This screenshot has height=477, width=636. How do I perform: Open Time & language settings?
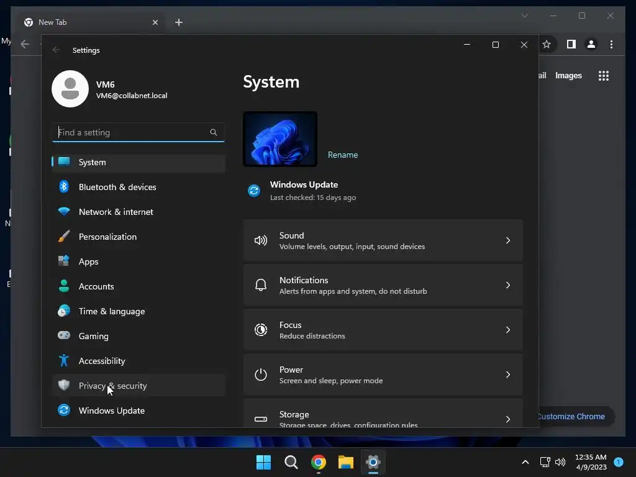[x=139, y=312]
